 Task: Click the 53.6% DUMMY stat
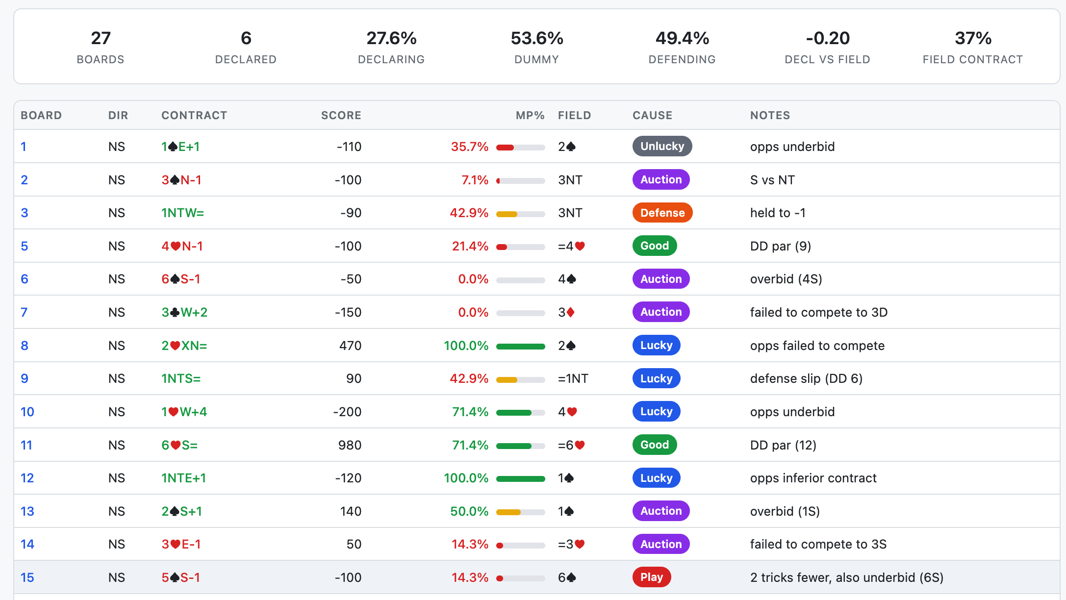pos(536,47)
